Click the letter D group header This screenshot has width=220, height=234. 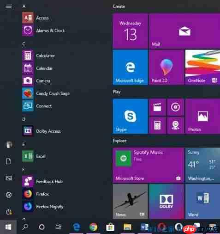(24, 119)
